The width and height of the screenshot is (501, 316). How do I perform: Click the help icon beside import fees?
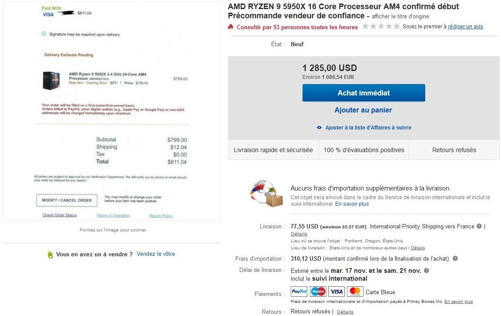(x=455, y=258)
